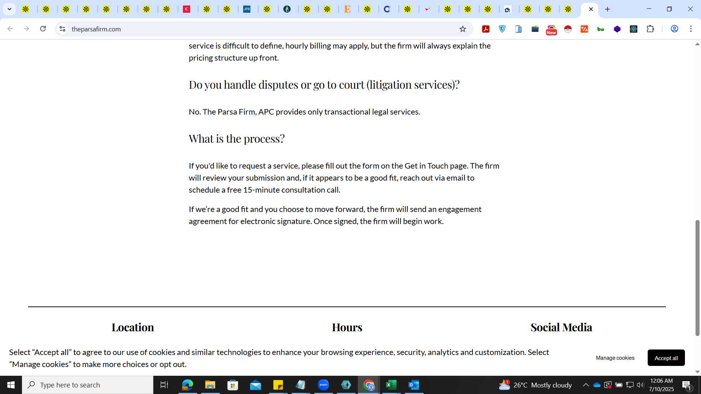This screenshot has width=701, height=394.
Task: Go forward to next page
Action: (x=26, y=29)
